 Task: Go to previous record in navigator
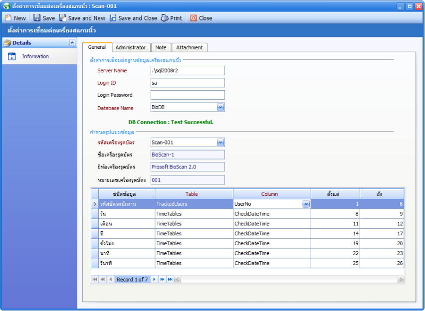[111, 279]
